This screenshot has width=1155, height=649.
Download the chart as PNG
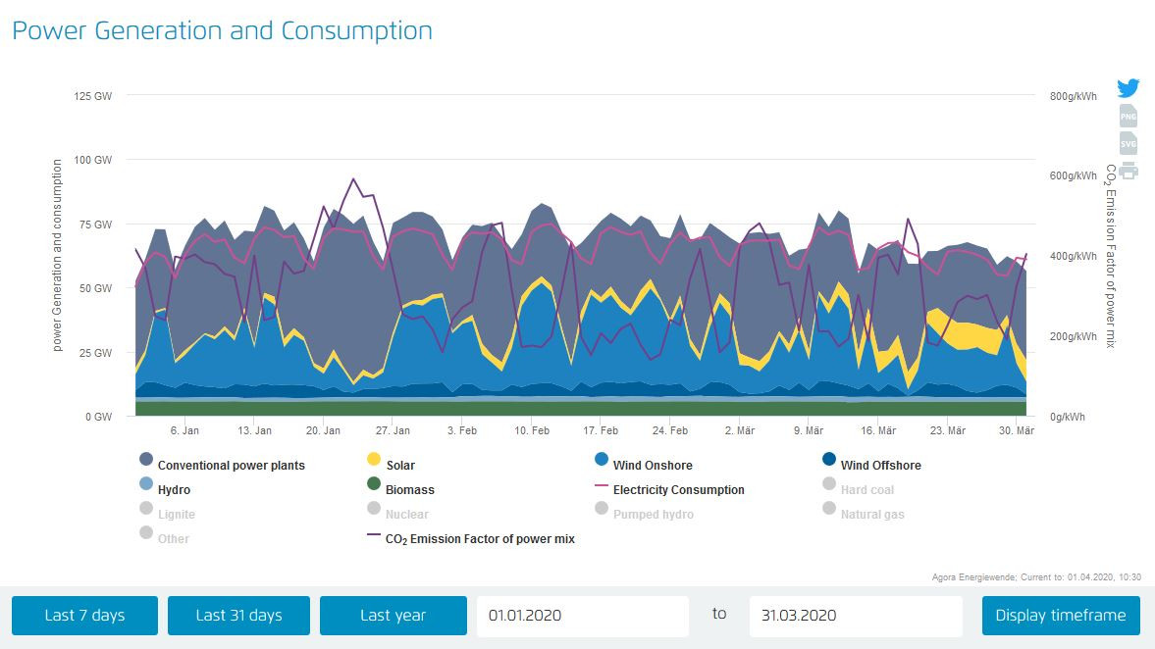point(1129,116)
